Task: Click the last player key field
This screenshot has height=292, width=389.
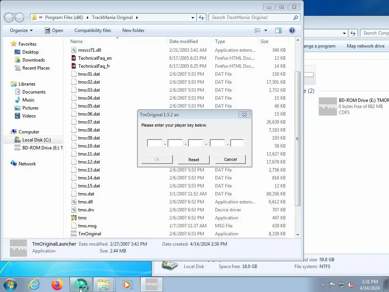Action: tap(237, 143)
